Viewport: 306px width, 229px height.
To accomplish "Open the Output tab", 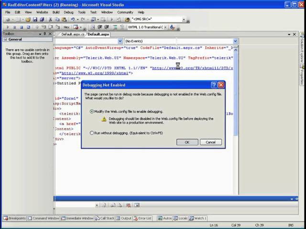I will point(124,219).
